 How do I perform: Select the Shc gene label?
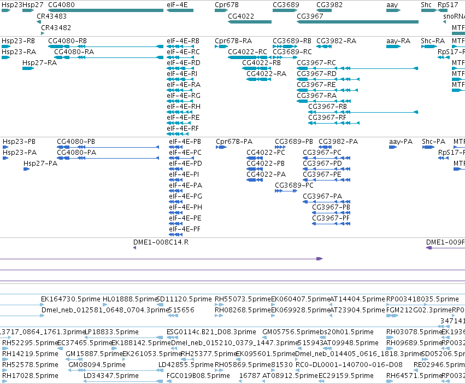coord(426,5)
